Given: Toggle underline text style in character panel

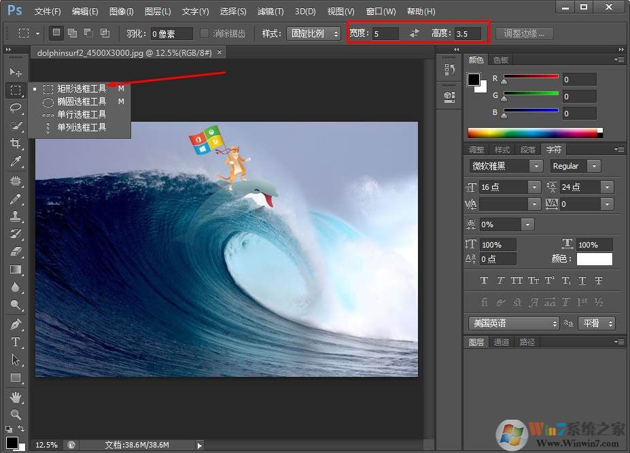Looking at the screenshot, I should coord(582,280).
